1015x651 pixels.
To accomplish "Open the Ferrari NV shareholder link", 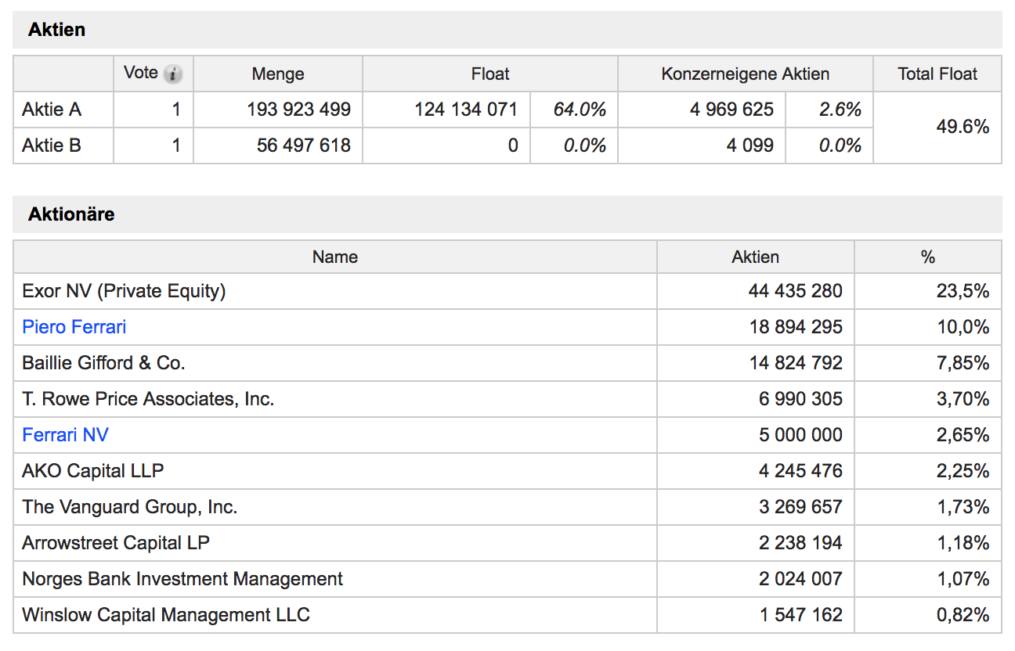I will pos(65,435).
